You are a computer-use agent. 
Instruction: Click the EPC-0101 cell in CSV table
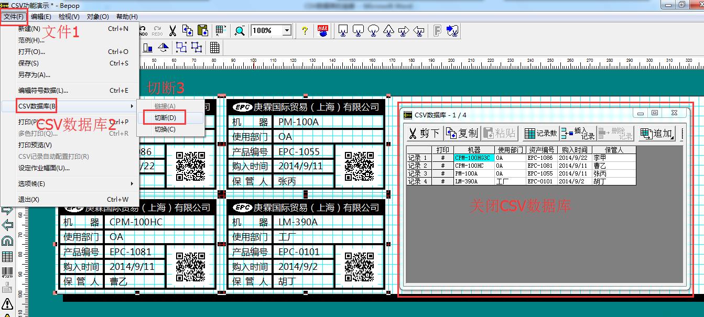540,181
